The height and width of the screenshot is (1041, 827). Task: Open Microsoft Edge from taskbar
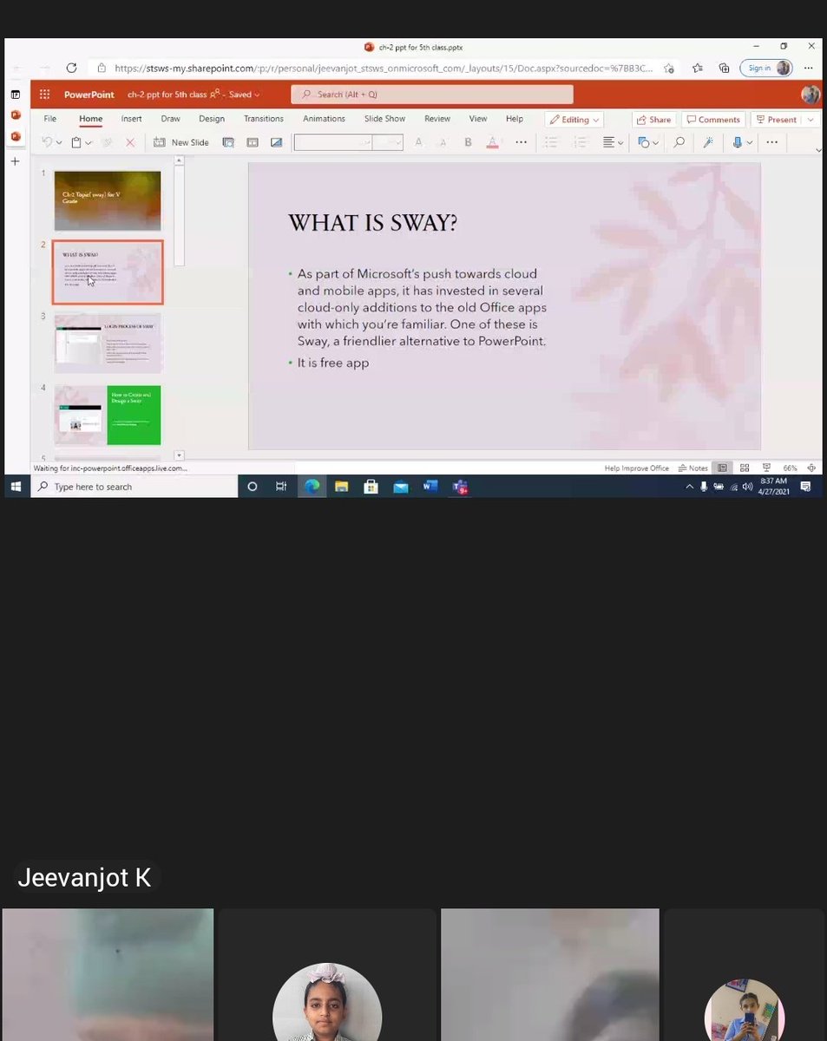click(x=312, y=487)
